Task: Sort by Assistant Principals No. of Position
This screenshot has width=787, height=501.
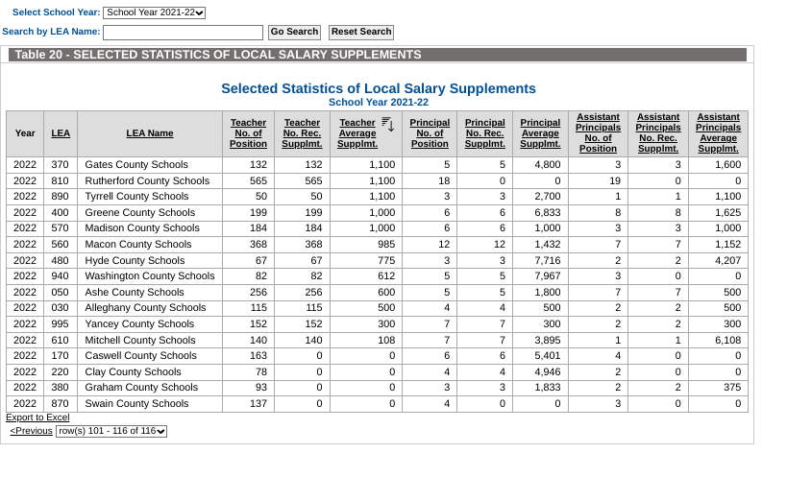Action: [598, 133]
